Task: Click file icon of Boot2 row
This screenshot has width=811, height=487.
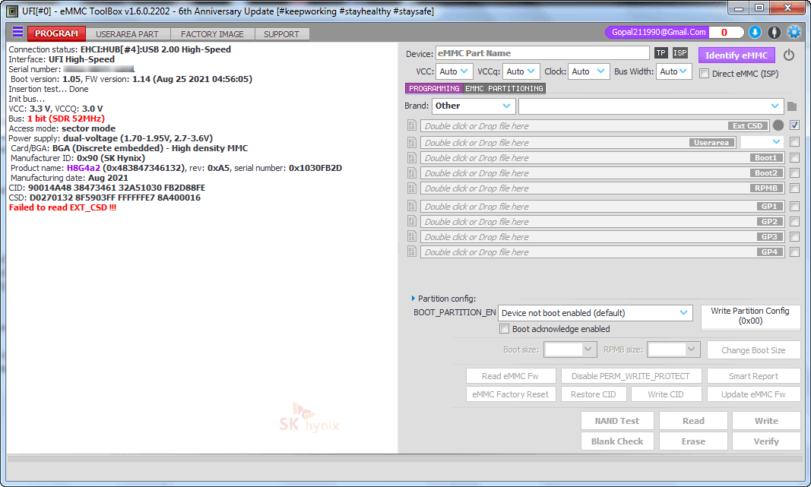Action: click(x=412, y=172)
